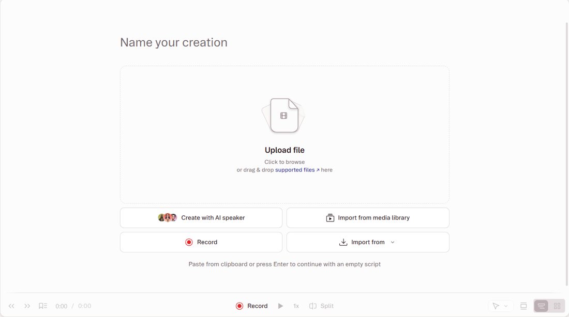Viewport: 569px width, 317px height.
Task: Open the chevron next to the pointer tool
Action: coord(506,306)
